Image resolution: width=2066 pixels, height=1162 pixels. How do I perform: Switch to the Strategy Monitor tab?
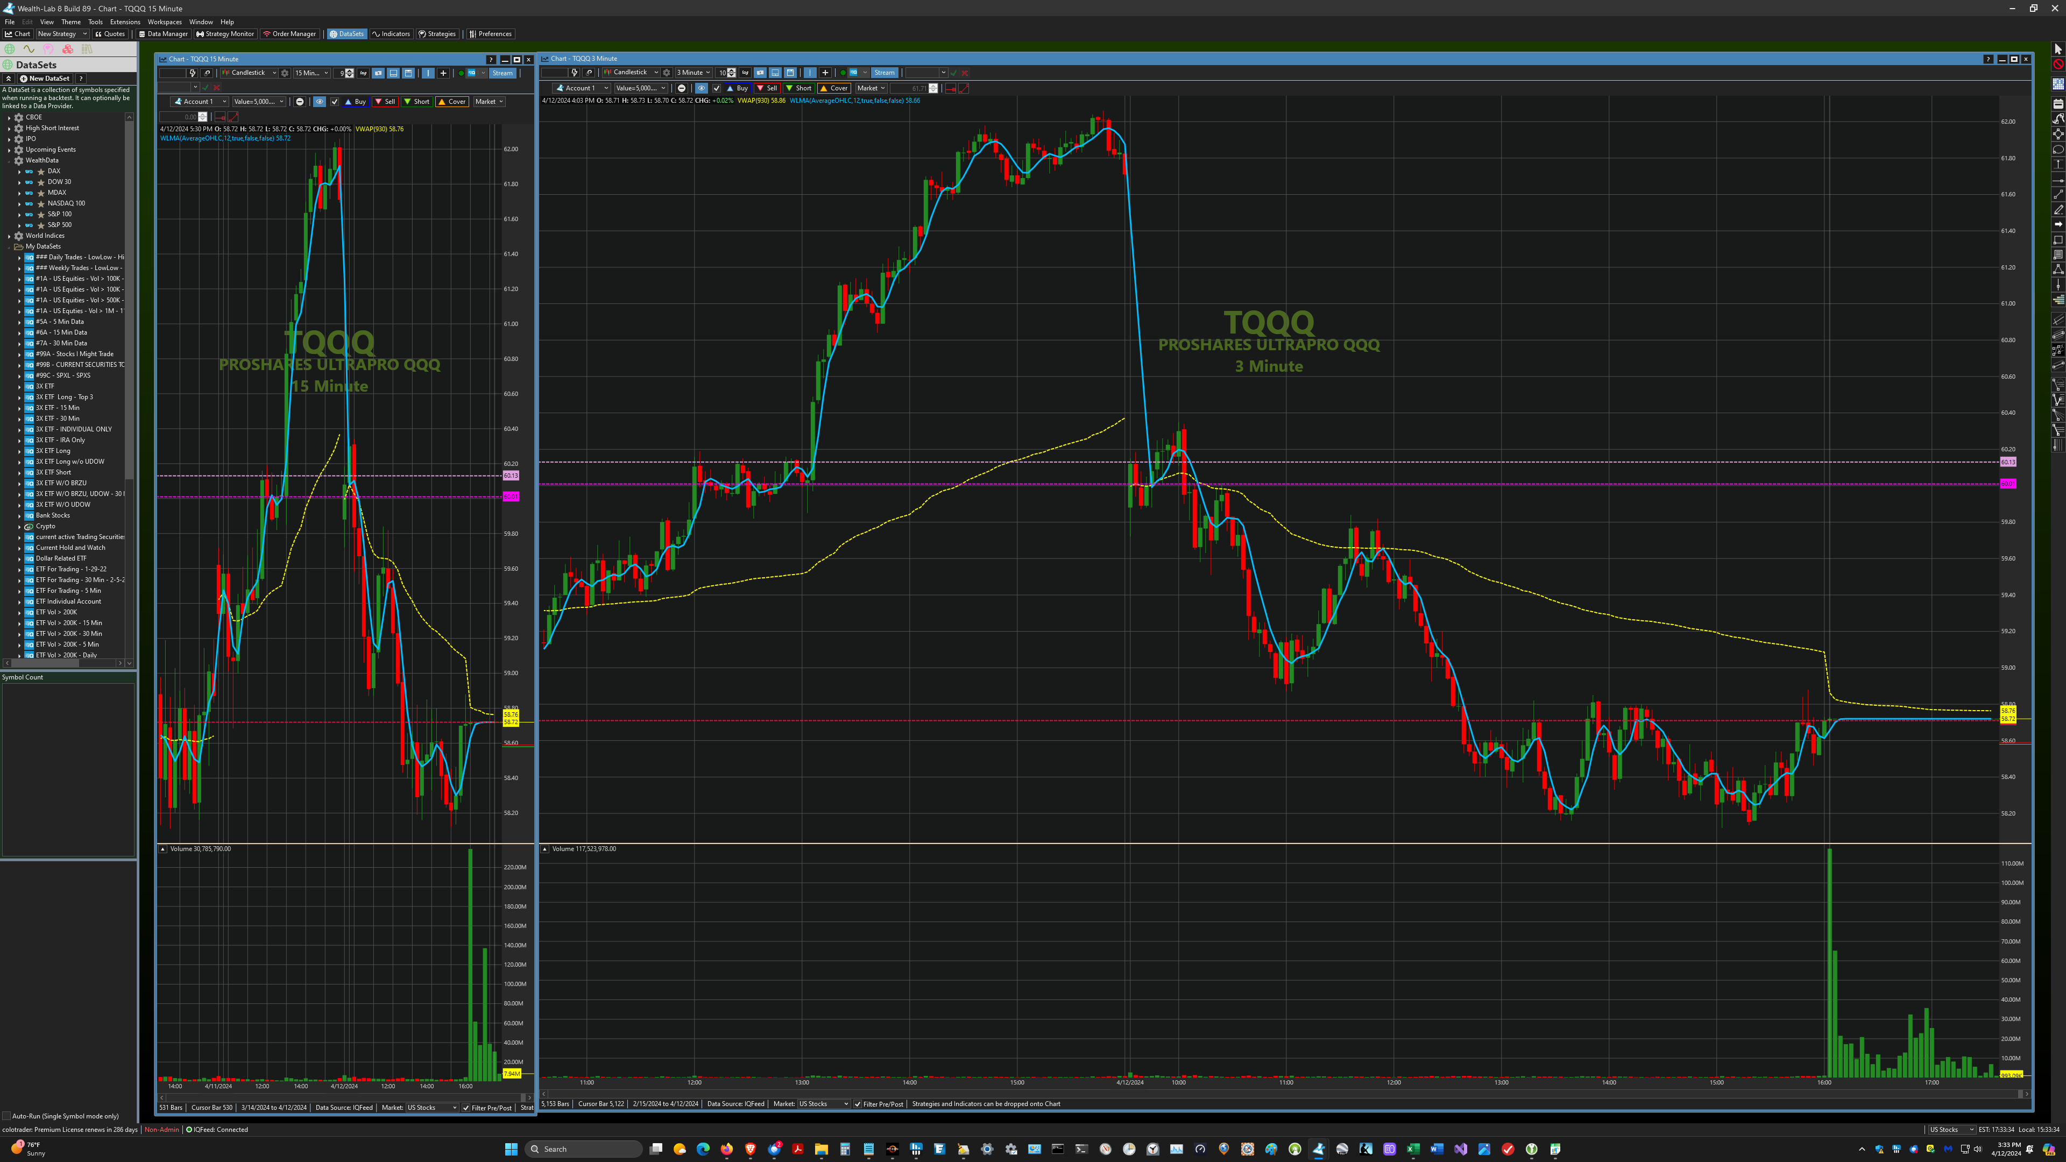[x=225, y=34]
